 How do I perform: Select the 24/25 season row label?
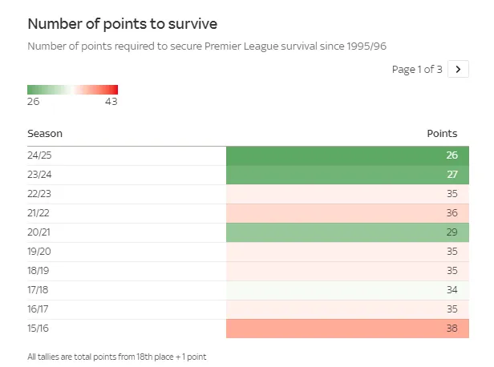[x=39, y=156]
